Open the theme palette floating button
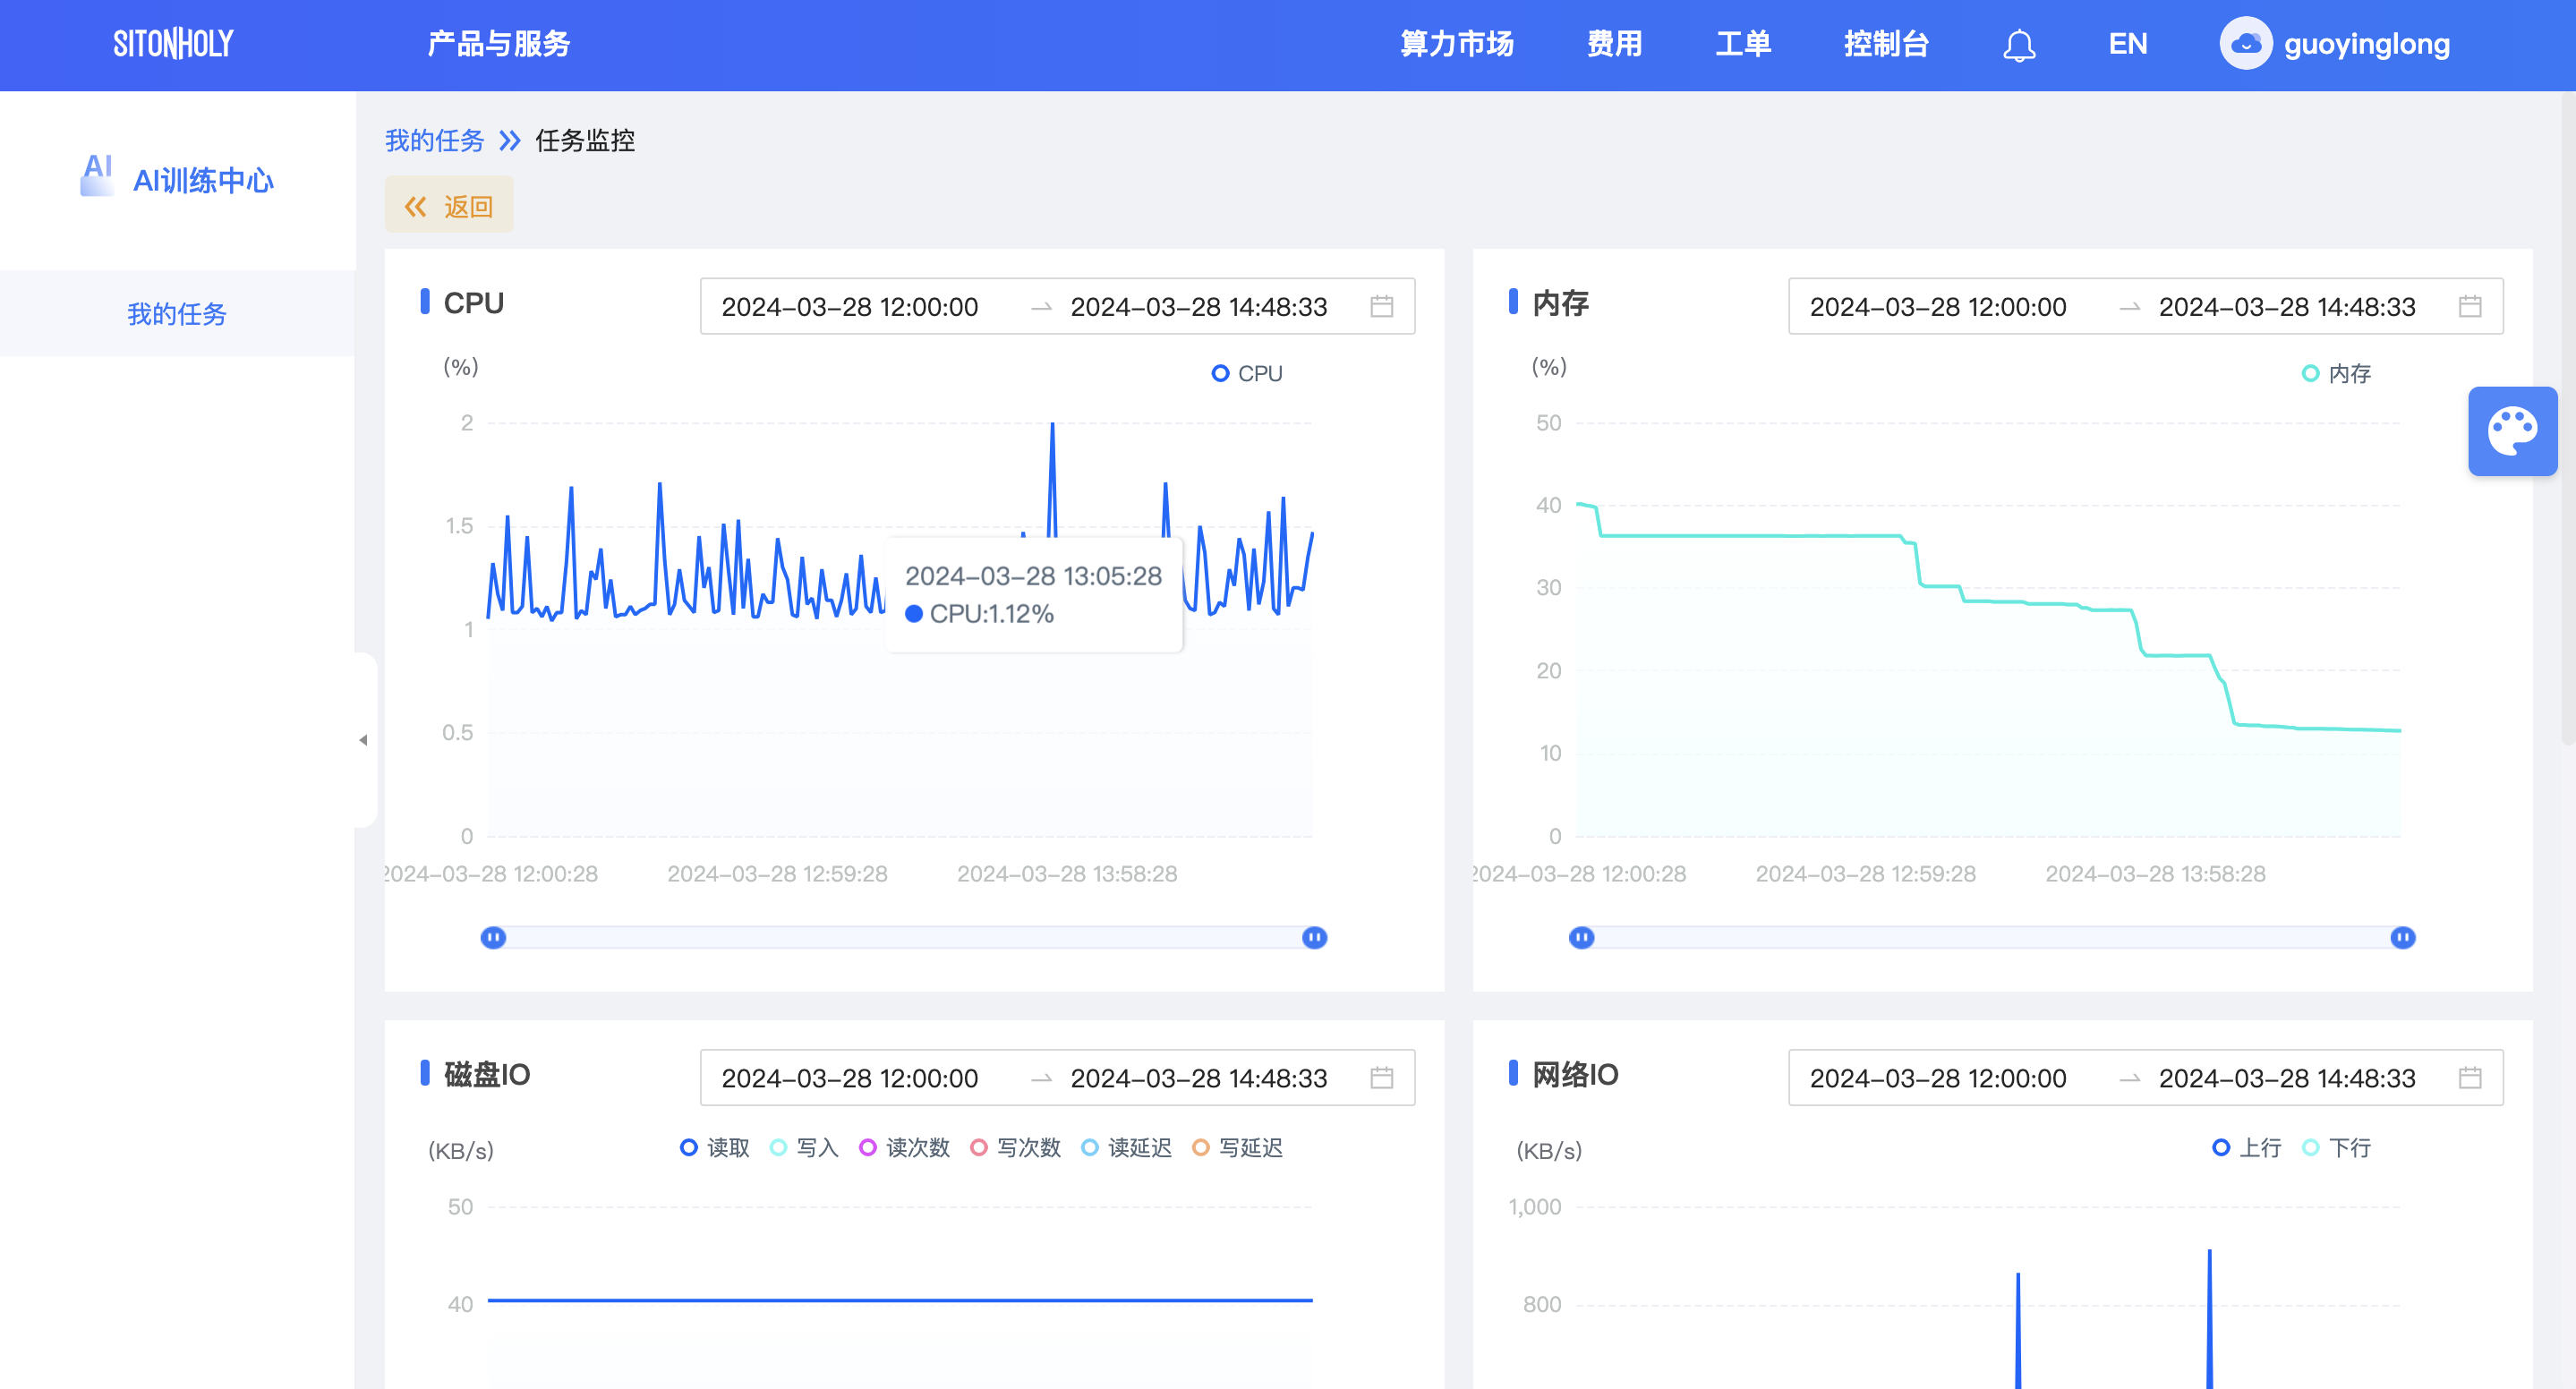This screenshot has width=2576, height=1389. point(2512,431)
